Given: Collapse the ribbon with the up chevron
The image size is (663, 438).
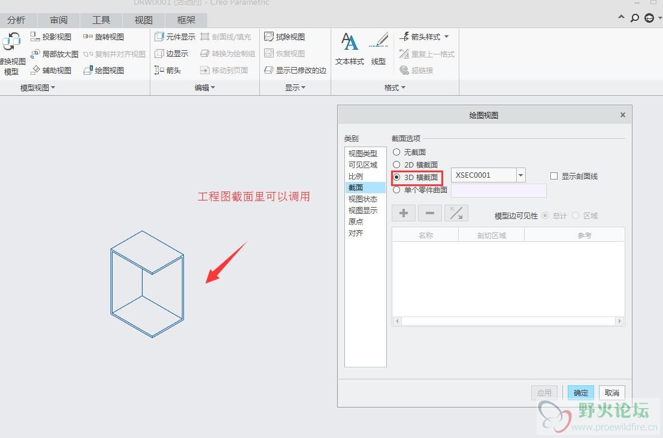Looking at the screenshot, I should point(621,17).
